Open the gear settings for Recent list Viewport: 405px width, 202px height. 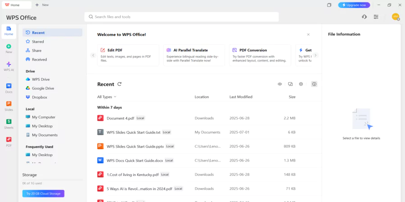coord(301,84)
